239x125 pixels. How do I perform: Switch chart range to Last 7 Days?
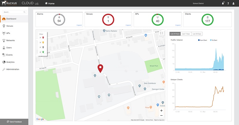coord(186,34)
